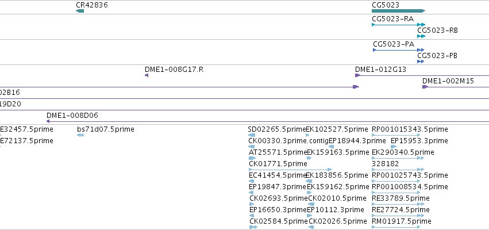The height and width of the screenshot is (230, 489).
Task: Click the RM01917.5prime feature label
Action: [x=401, y=221]
